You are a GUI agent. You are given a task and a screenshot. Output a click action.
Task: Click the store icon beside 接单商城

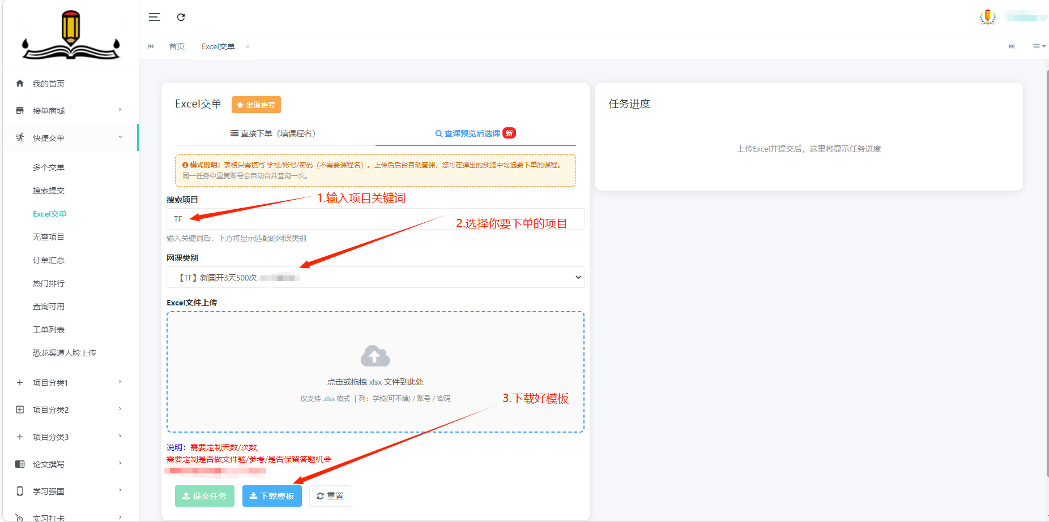[20, 110]
